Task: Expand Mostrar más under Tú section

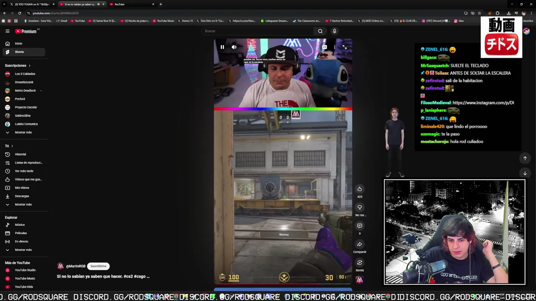Action: point(23,204)
